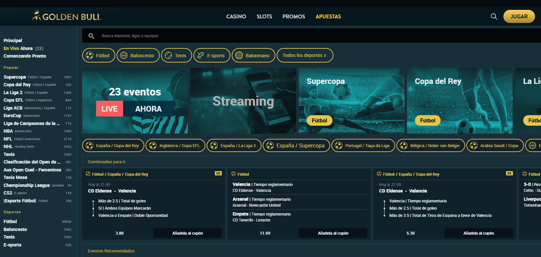Image resolution: width=541 pixels, height=257 pixels.
Task: Open the SLOTS menu
Action: pos(264,16)
